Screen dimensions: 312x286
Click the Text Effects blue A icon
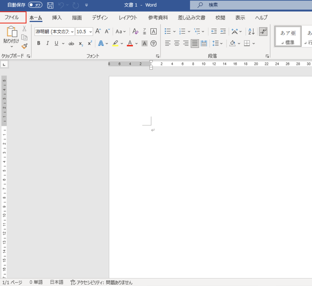[x=101, y=43]
